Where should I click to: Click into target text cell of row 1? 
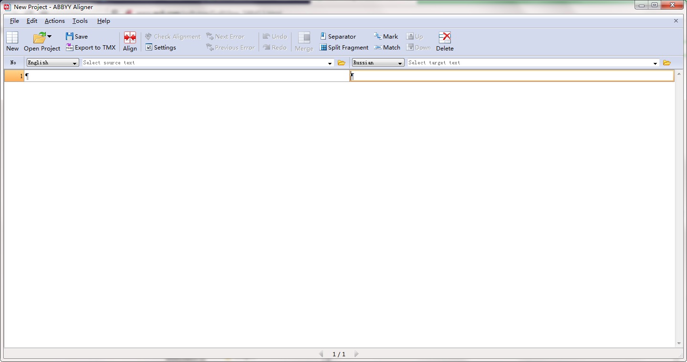[512, 76]
